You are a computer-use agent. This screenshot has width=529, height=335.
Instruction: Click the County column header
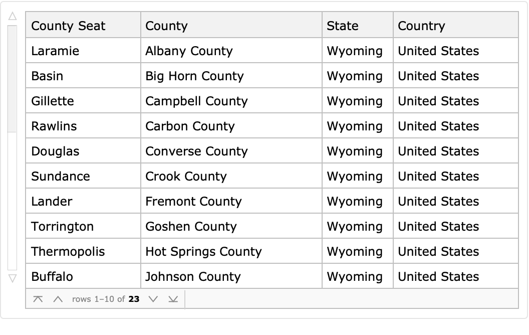pos(166,26)
